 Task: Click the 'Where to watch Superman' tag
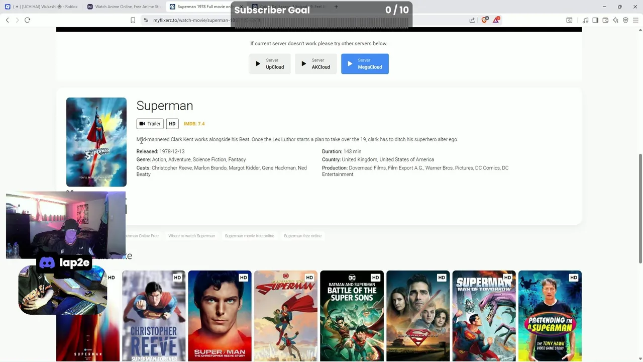pos(191,236)
